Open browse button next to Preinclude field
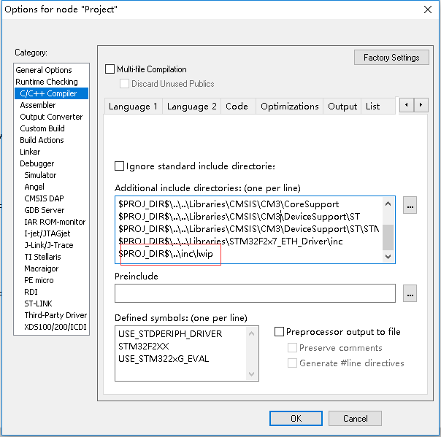 point(410,293)
